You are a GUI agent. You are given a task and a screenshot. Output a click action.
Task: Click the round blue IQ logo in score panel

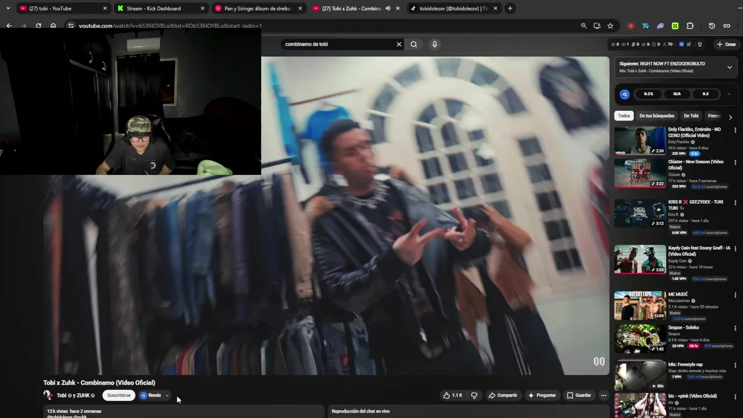pyautogui.click(x=625, y=94)
